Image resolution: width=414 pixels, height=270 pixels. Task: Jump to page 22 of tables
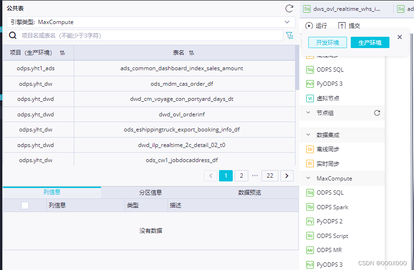(270, 176)
